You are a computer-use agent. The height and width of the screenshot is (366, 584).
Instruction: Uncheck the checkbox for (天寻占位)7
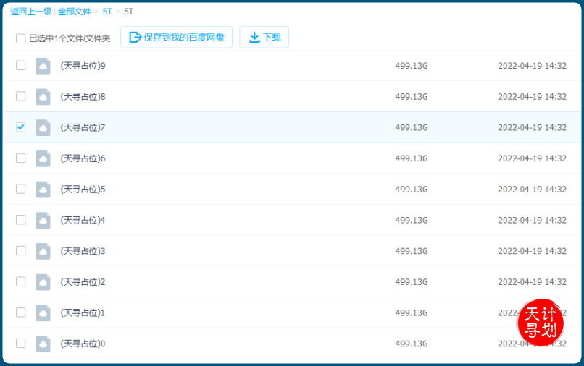point(21,127)
